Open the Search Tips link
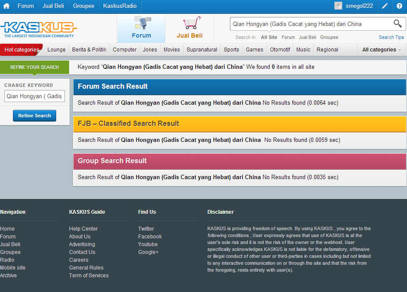 click(391, 37)
